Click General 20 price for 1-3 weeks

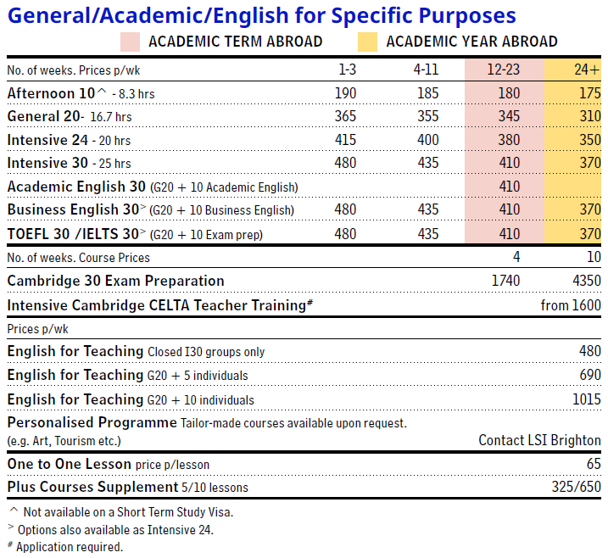[x=345, y=117]
